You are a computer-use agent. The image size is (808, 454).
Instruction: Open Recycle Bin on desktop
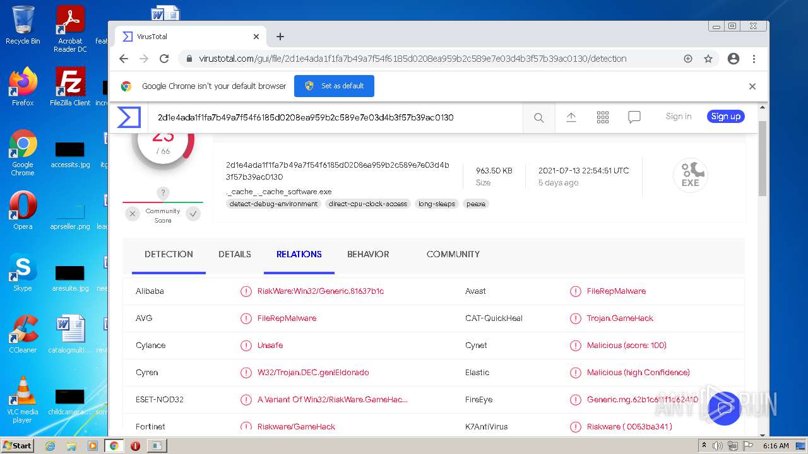pyautogui.click(x=23, y=26)
